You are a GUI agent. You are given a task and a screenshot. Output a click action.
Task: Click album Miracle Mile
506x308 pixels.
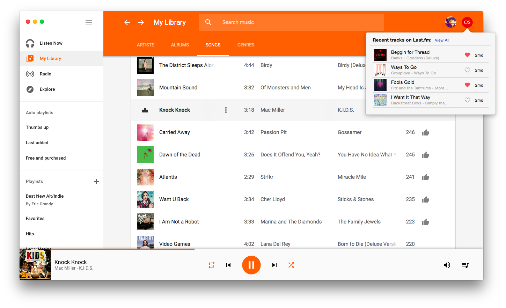pos(352,177)
